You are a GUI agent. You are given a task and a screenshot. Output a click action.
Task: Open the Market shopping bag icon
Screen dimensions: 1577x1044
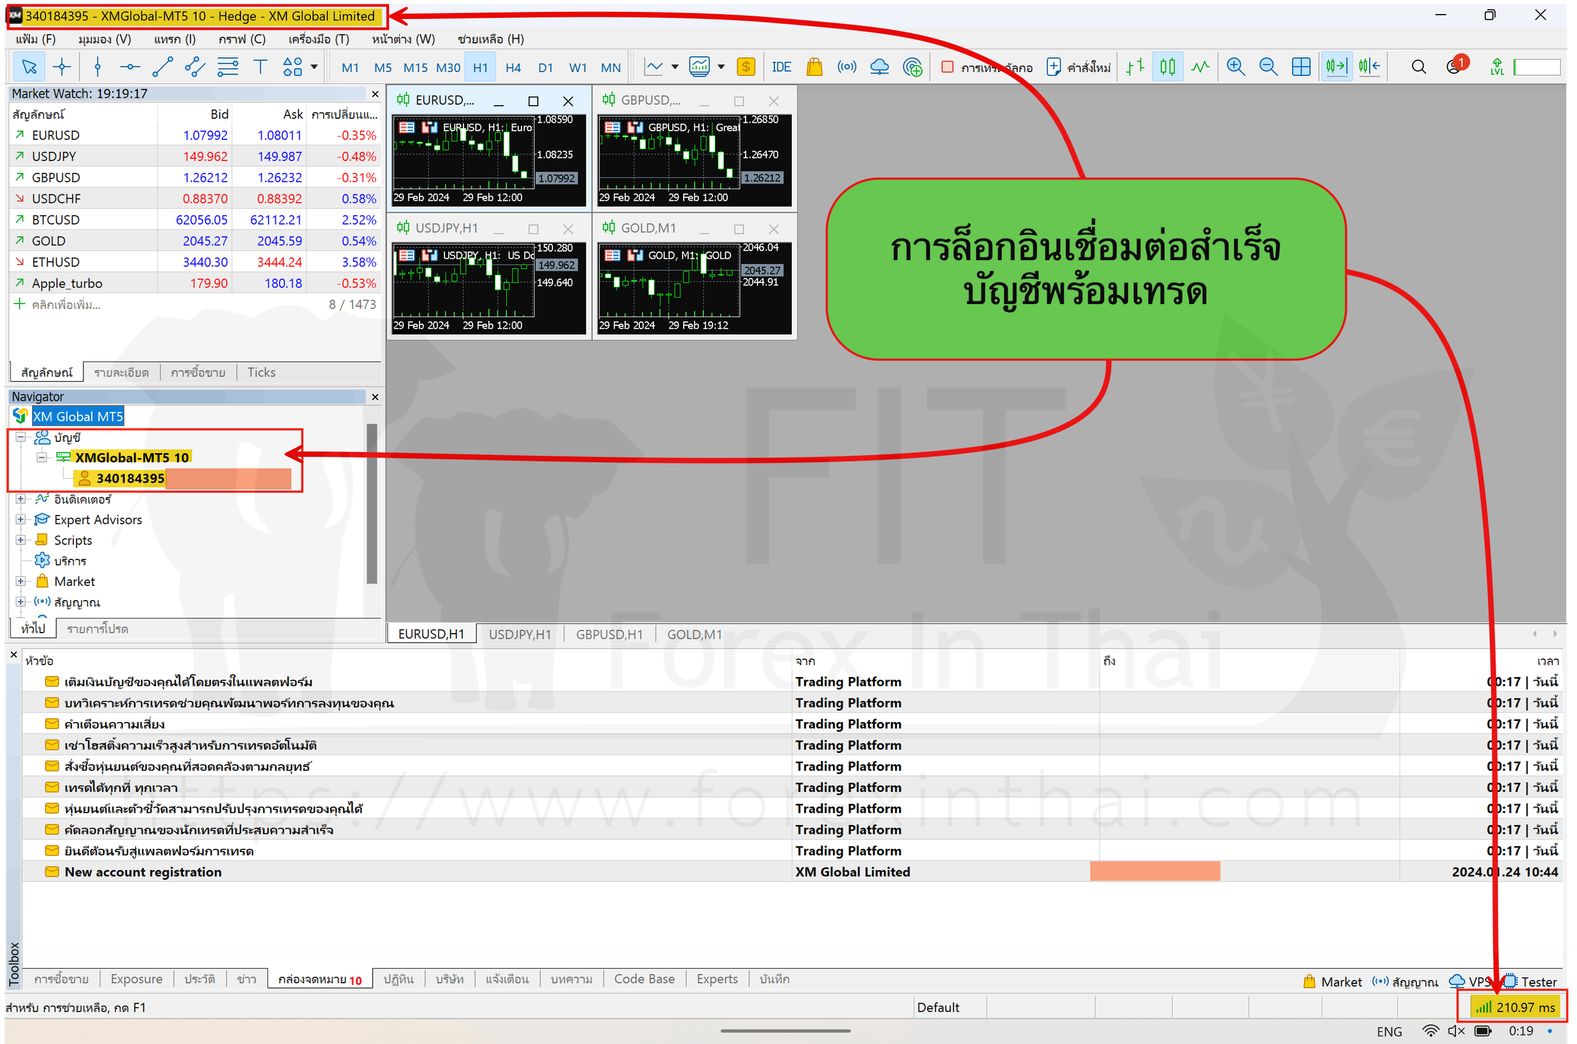click(814, 66)
